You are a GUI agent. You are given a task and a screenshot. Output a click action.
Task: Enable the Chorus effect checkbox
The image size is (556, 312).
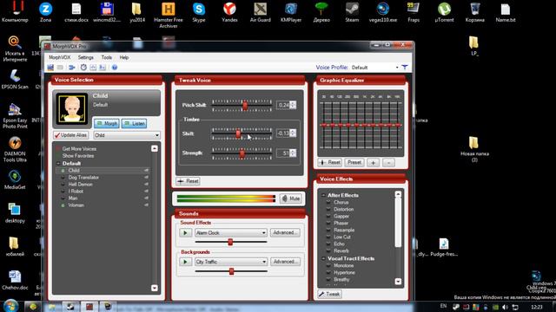pos(328,202)
